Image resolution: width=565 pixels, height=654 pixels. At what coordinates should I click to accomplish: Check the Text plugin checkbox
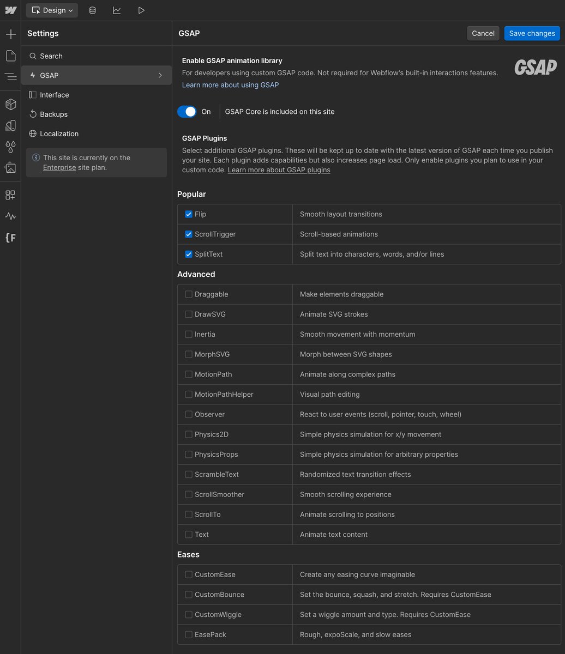189,535
